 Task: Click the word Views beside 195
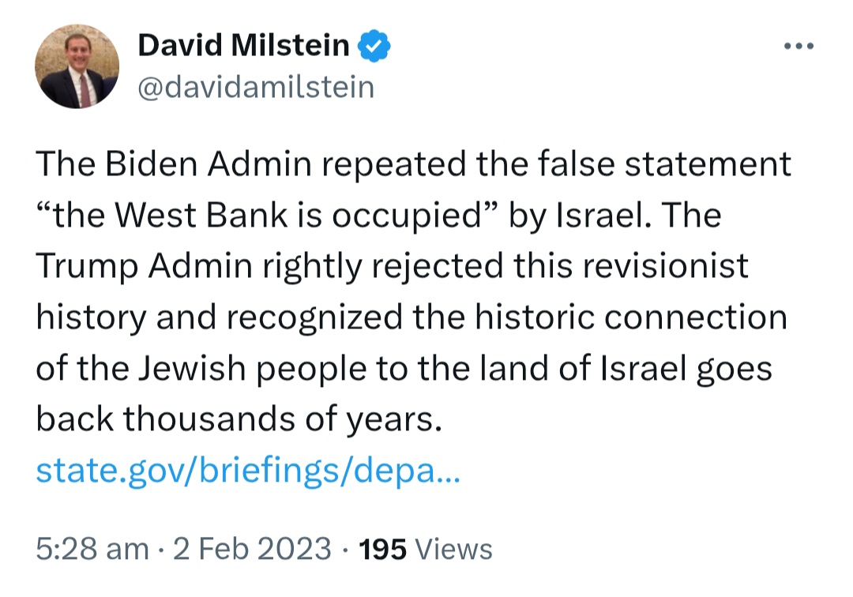pos(453,549)
